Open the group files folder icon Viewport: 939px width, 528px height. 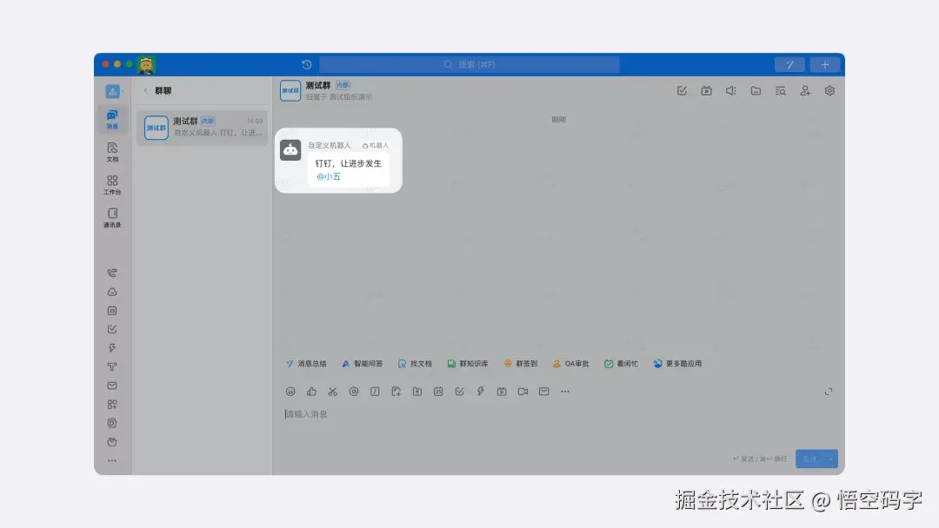(756, 90)
